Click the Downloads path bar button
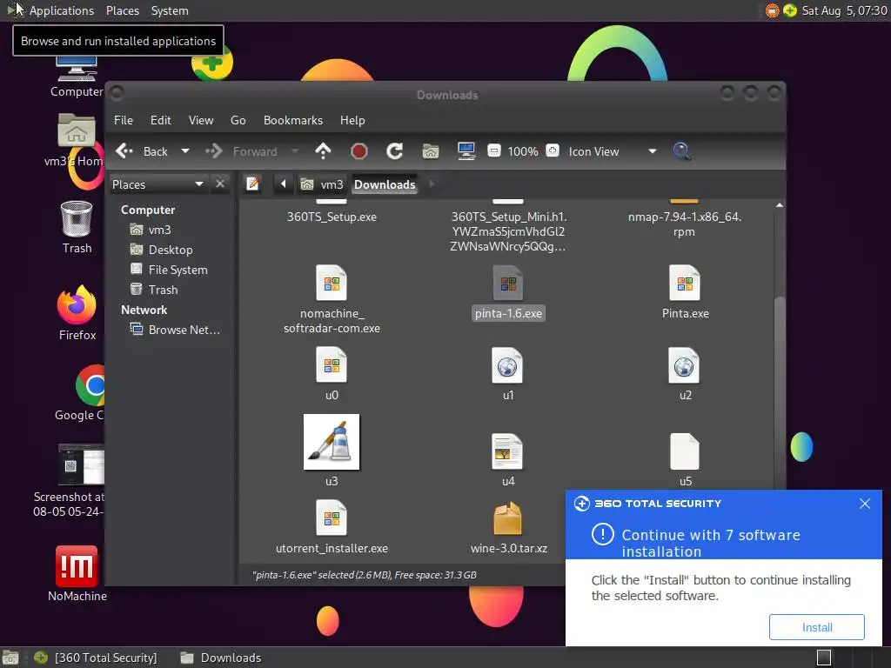Image resolution: width=891 pixels, height=668 pixels. click(x=385, y=184)
